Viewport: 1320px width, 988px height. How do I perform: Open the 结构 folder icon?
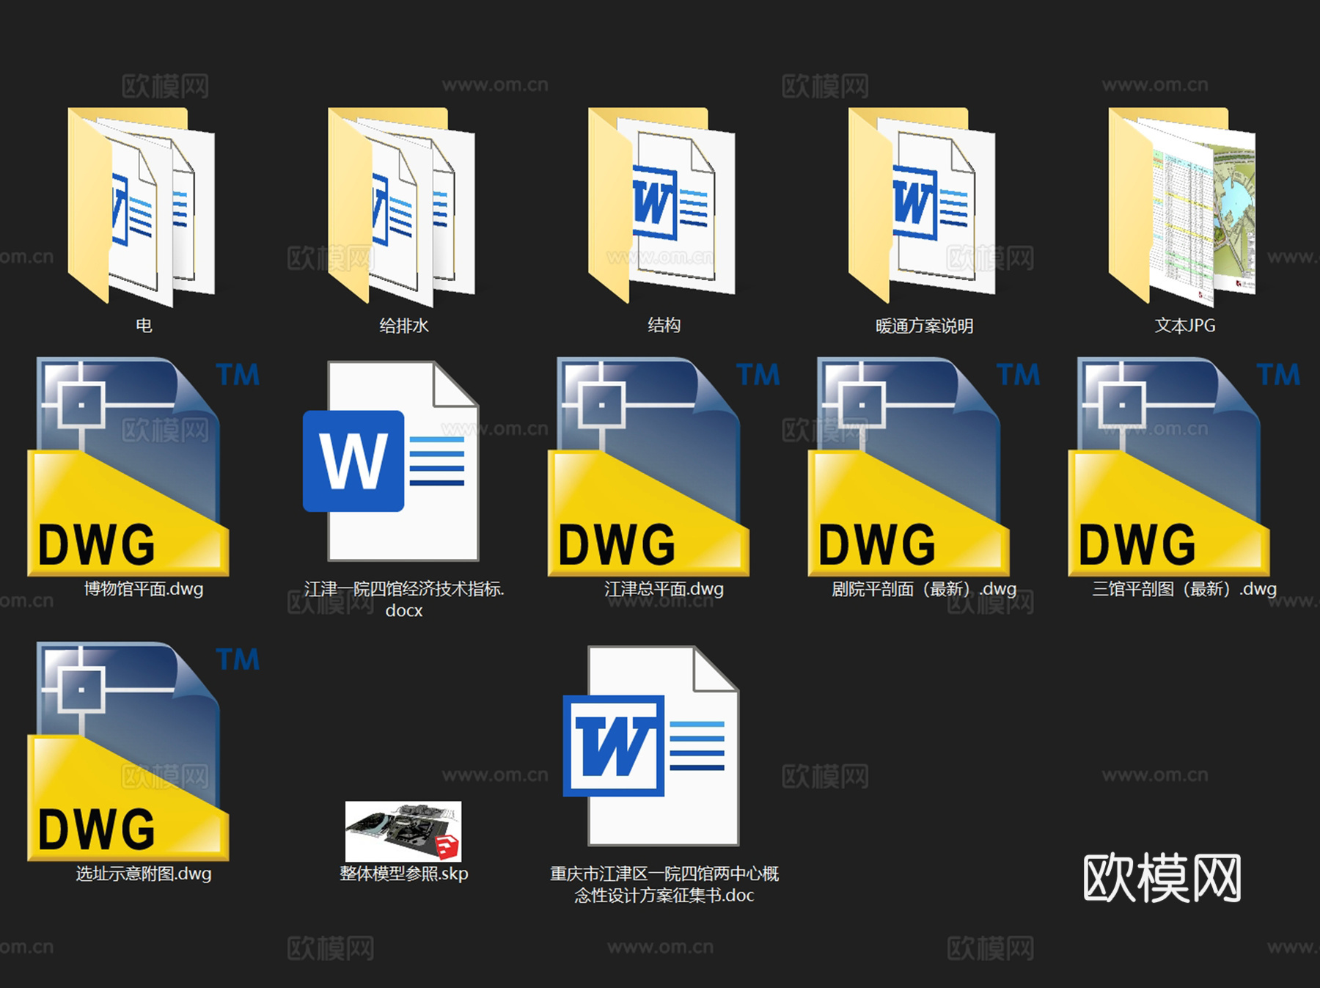click(x=662, y=205)
